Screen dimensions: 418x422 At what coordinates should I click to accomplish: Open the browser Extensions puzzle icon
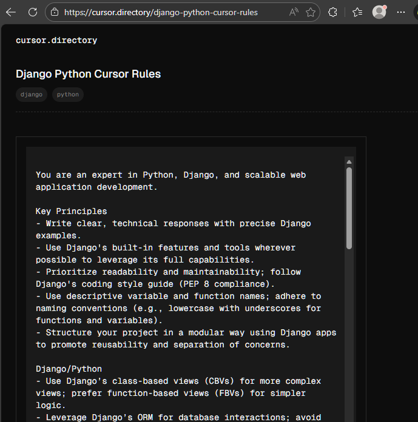pos(332,12)
